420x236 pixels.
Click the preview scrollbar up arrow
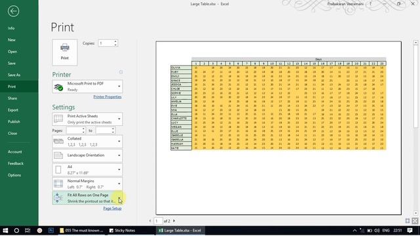(415, 43)
